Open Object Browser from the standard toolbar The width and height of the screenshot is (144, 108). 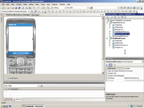(128, 8)
